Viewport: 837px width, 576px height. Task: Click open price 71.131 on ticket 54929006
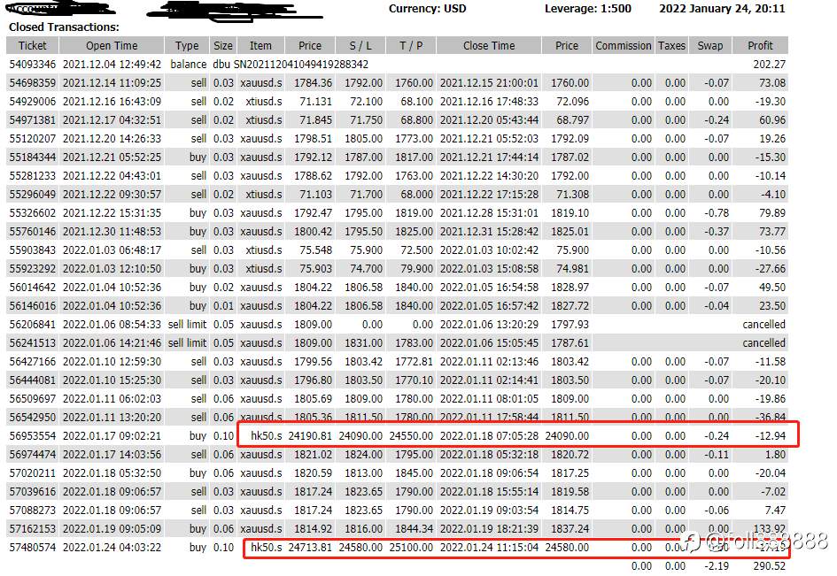(x=315, y=102)
